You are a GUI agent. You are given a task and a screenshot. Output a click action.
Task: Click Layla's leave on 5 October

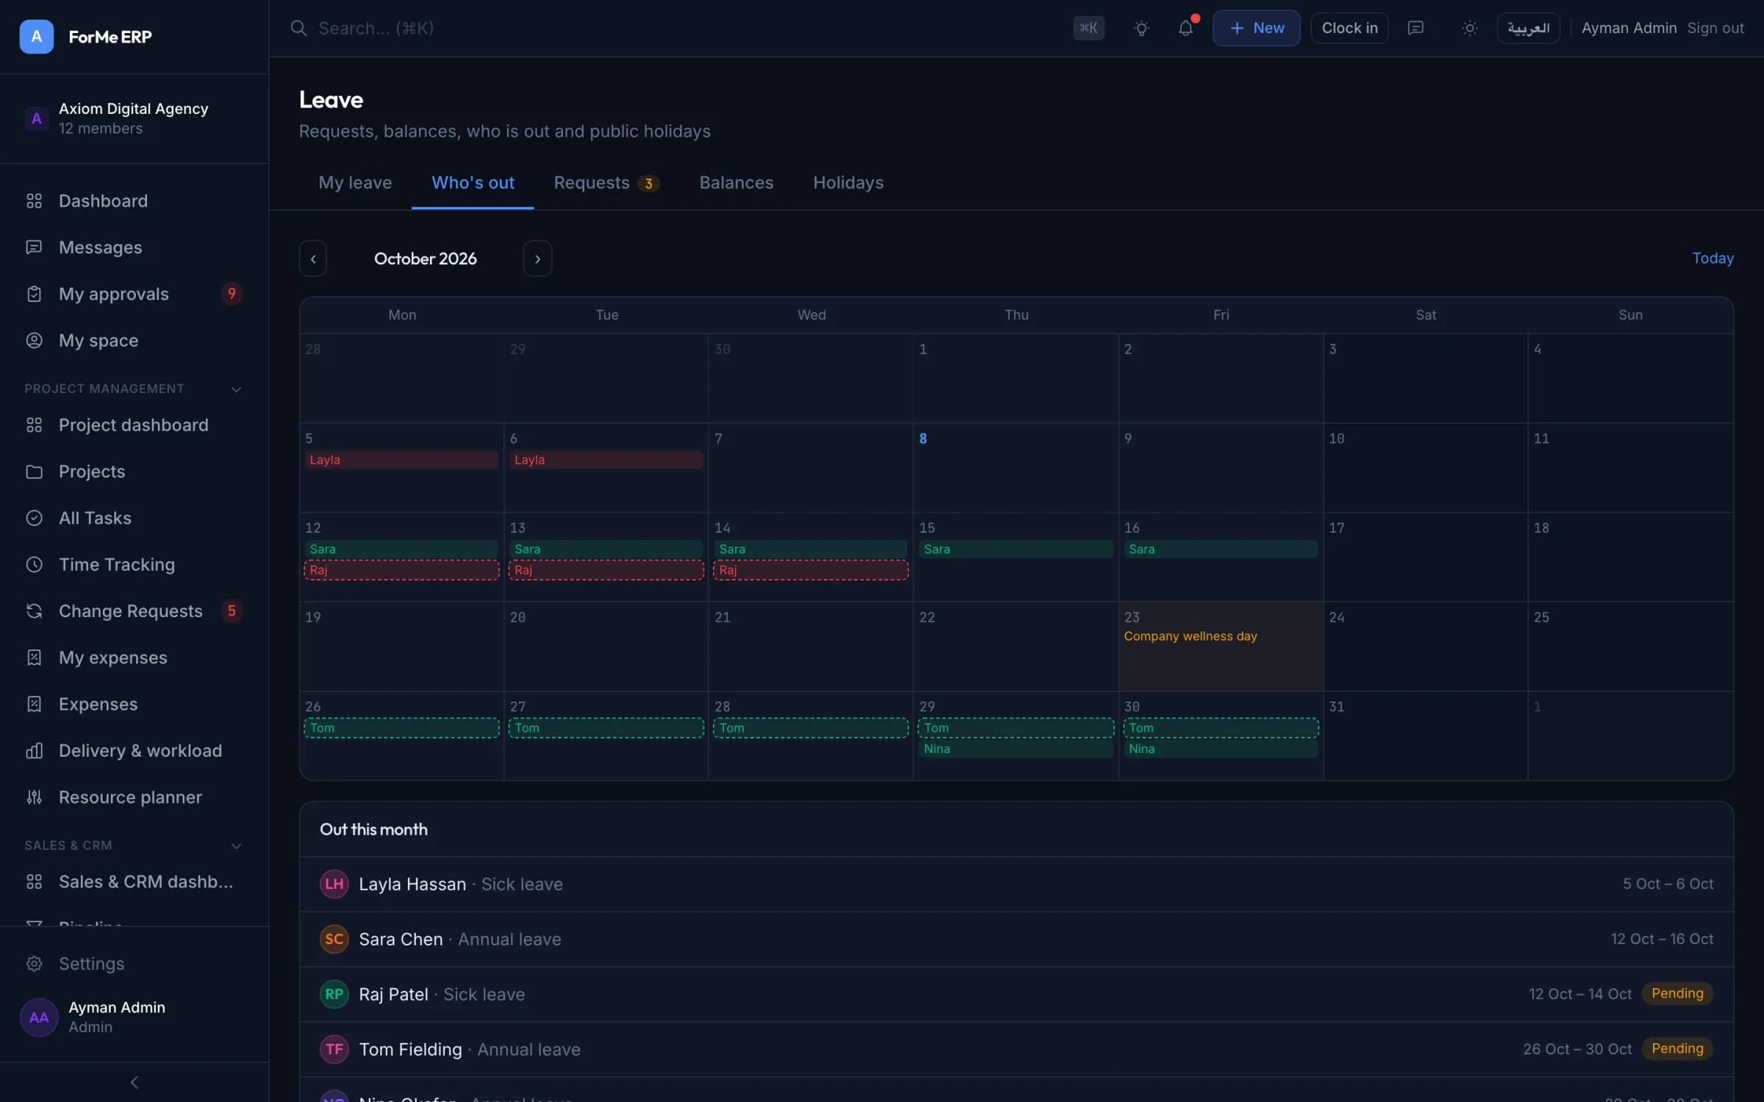click(x=401, y=459)
